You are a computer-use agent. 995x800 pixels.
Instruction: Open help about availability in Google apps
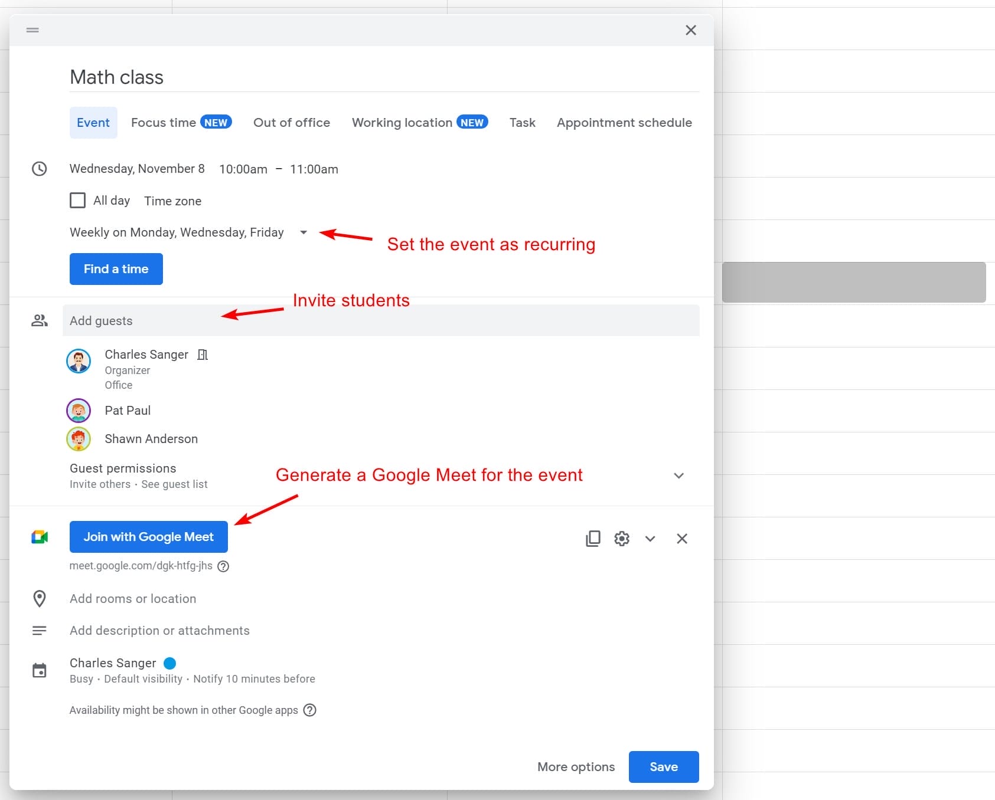click(x=310, y=710)
